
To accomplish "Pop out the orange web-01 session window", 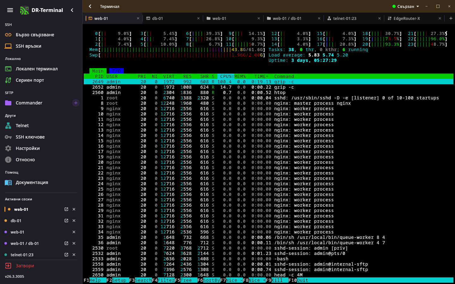I will [x=66, y=209].
